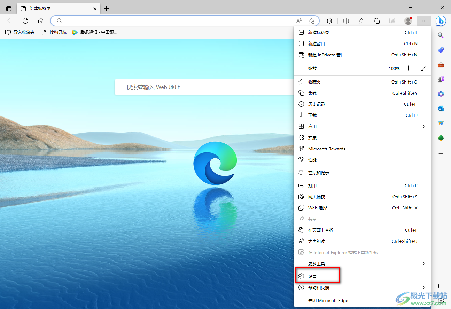Open 扩展 from the menu
Image resolution: width=451 pixels, height=309 pixels.
click(x=362, y=137)
